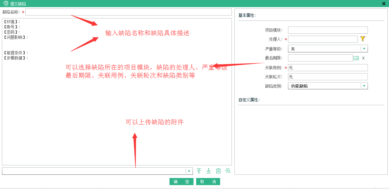Expand the 严重等级 dropdown
The height and width of the screenshot is (189, 389).
[x=364, y=49]
